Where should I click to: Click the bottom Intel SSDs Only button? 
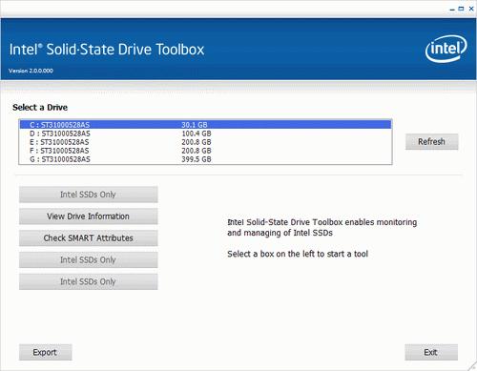(88, 281)
